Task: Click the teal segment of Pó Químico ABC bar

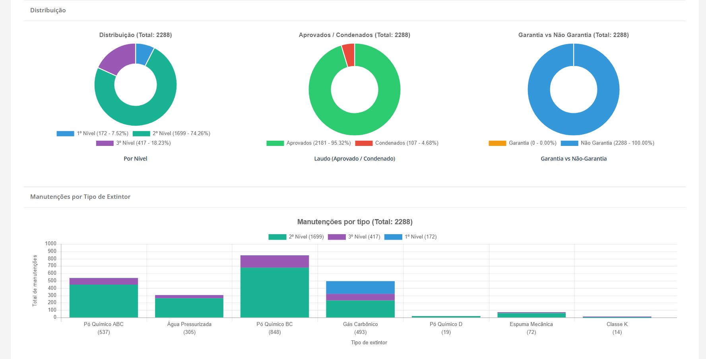Action: (x=104, y=301)
